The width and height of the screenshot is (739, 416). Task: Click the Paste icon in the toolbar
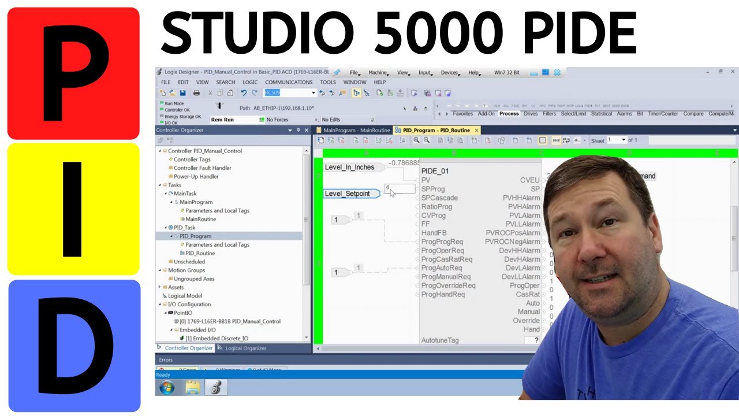click(230, 93)
